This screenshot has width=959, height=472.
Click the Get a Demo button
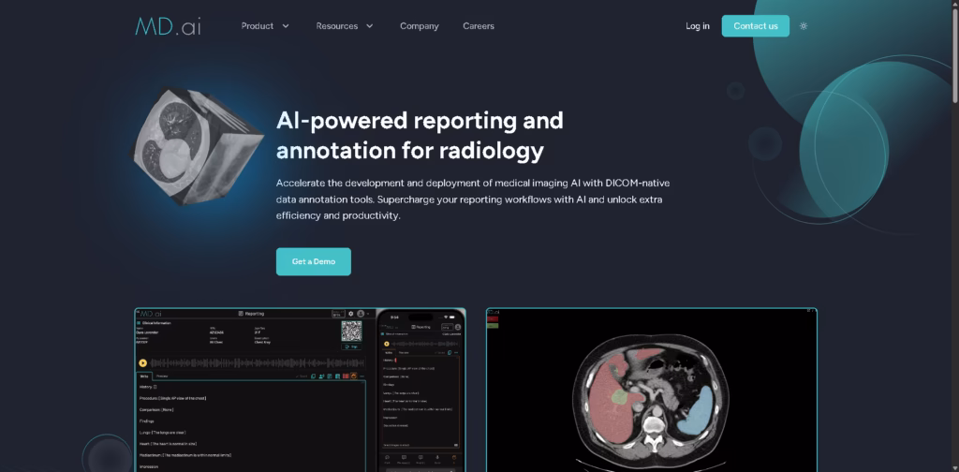[x=313, y=261]
